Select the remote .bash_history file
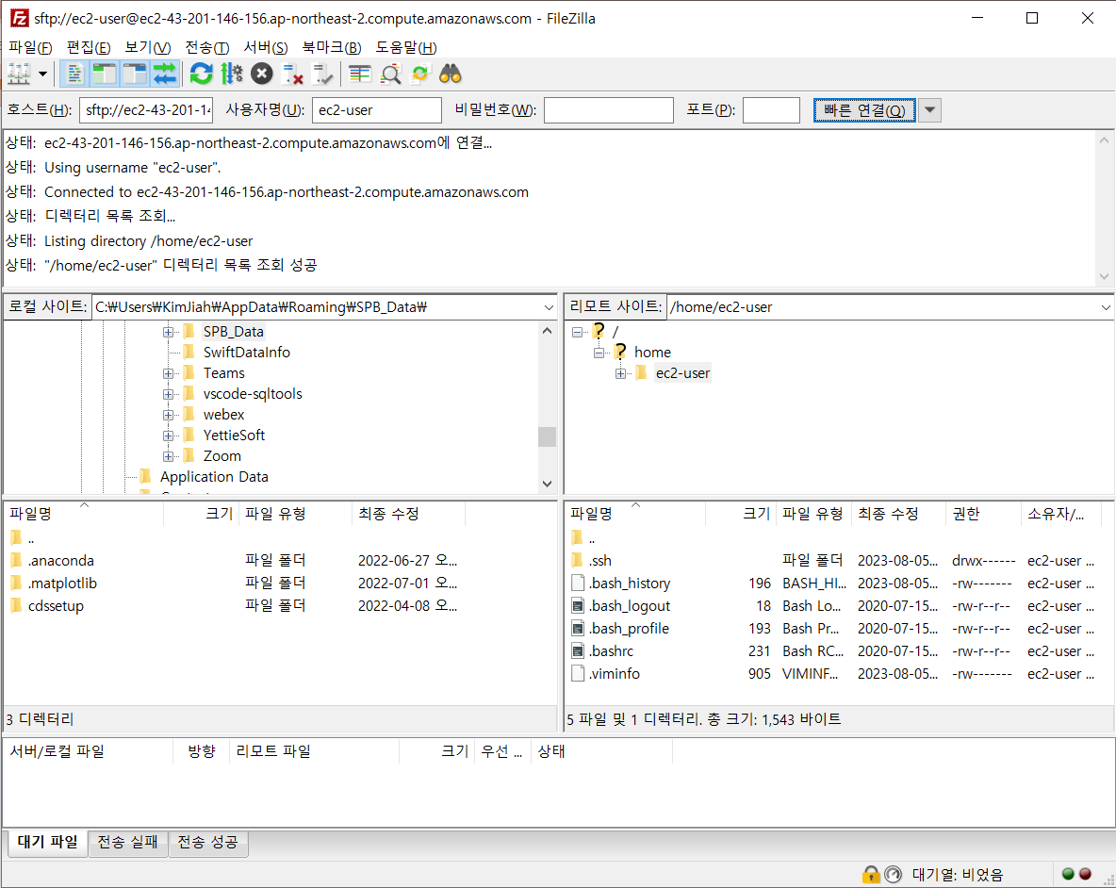The image size is (1116, 888). pyautogui.click(x=630, y=584)
